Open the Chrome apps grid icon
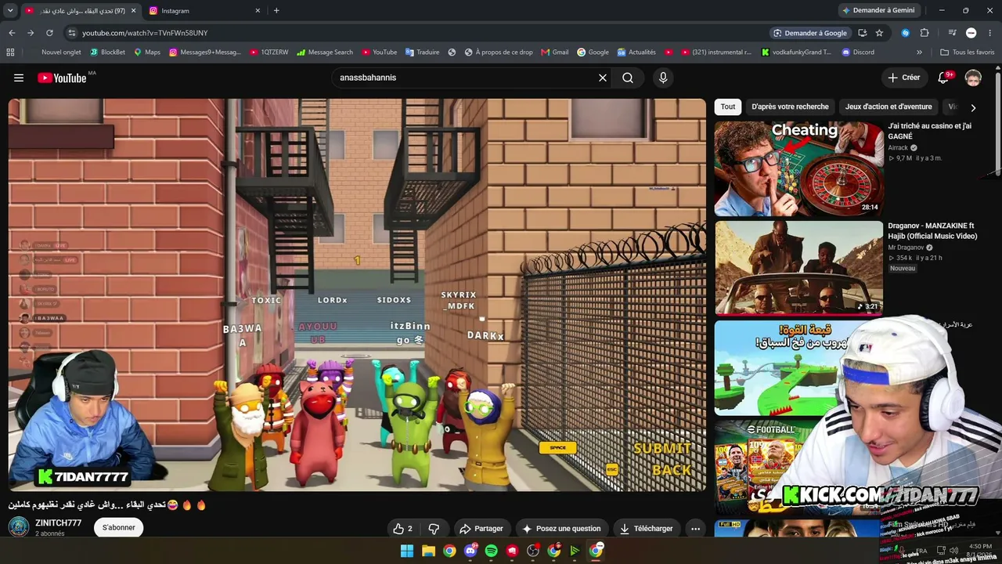This screenshot has height=564, width=1002. (10, 52)
